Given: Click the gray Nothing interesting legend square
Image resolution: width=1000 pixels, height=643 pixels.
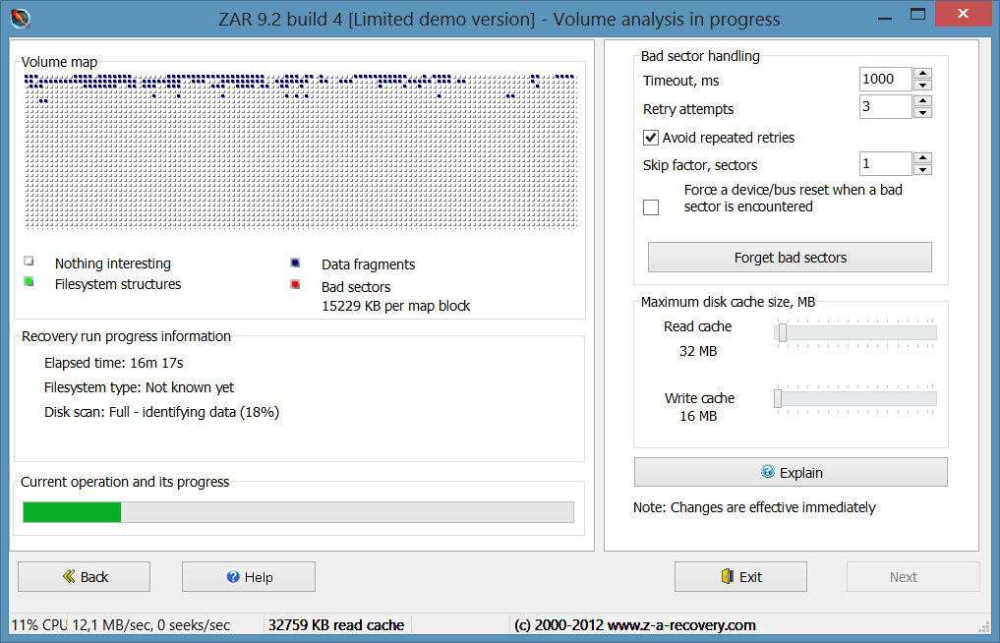Looking at the screenshot, I should tap(29, 261).
